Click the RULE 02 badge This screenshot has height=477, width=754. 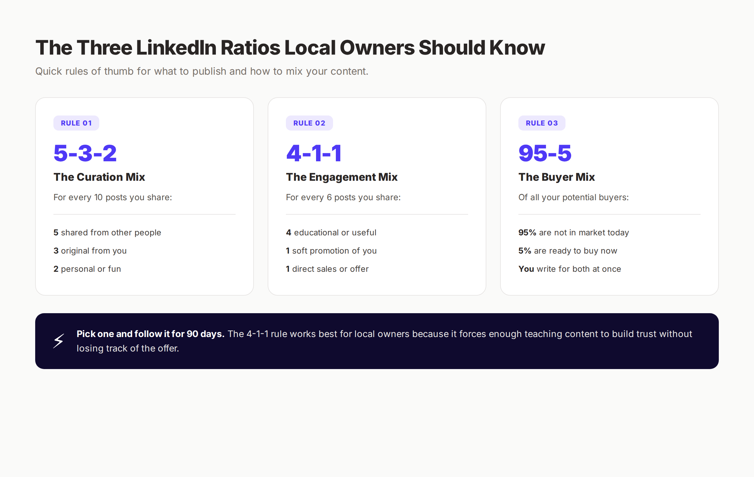pos(309,123)
